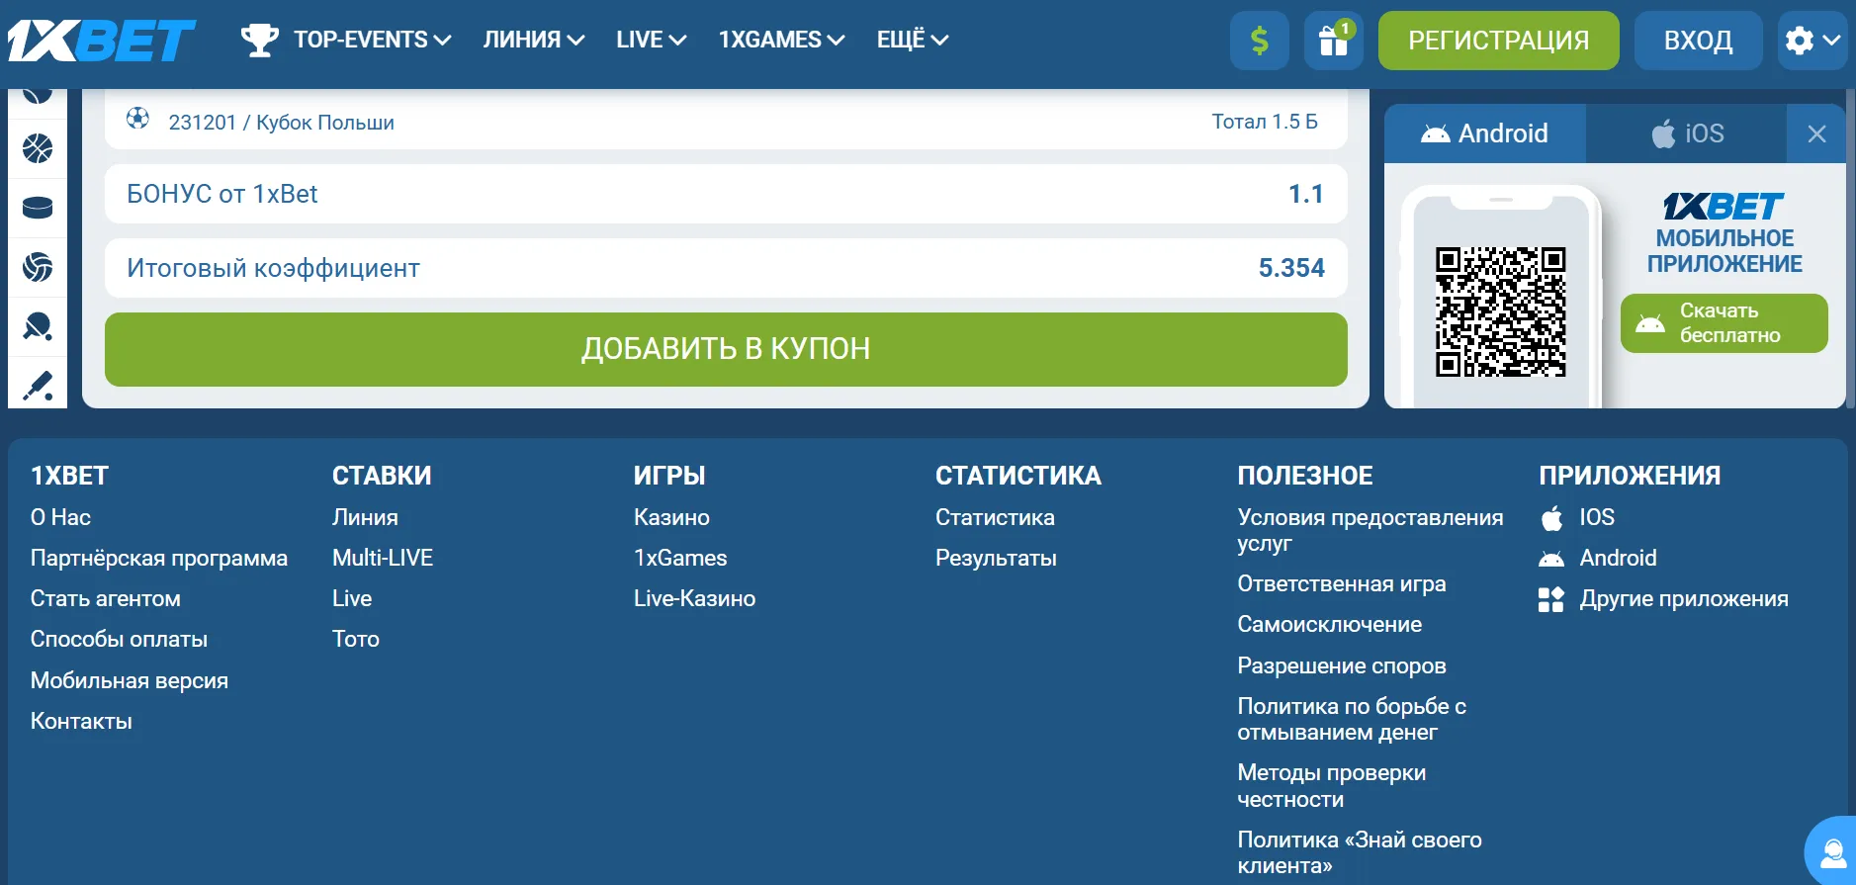Expand the ЕЩЁ menu
1856x885 pixels.
912,41
